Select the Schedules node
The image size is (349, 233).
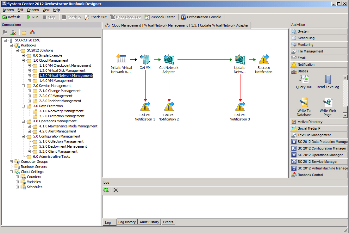(x=34, y=187)
